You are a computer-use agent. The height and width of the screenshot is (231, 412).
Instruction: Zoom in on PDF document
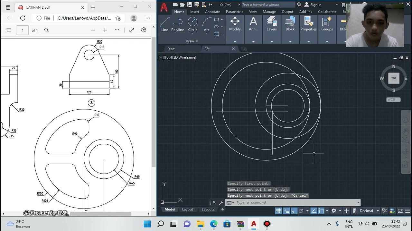(105, 30)
